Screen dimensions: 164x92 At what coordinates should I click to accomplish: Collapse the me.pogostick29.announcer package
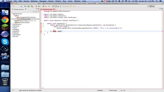16,17
